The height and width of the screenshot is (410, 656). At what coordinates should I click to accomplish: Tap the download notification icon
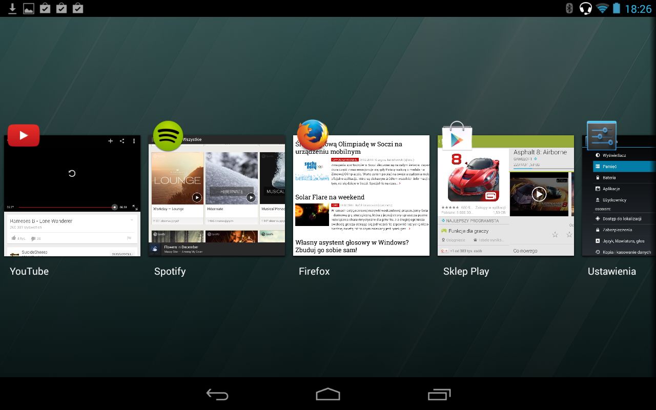click(12, 8)
